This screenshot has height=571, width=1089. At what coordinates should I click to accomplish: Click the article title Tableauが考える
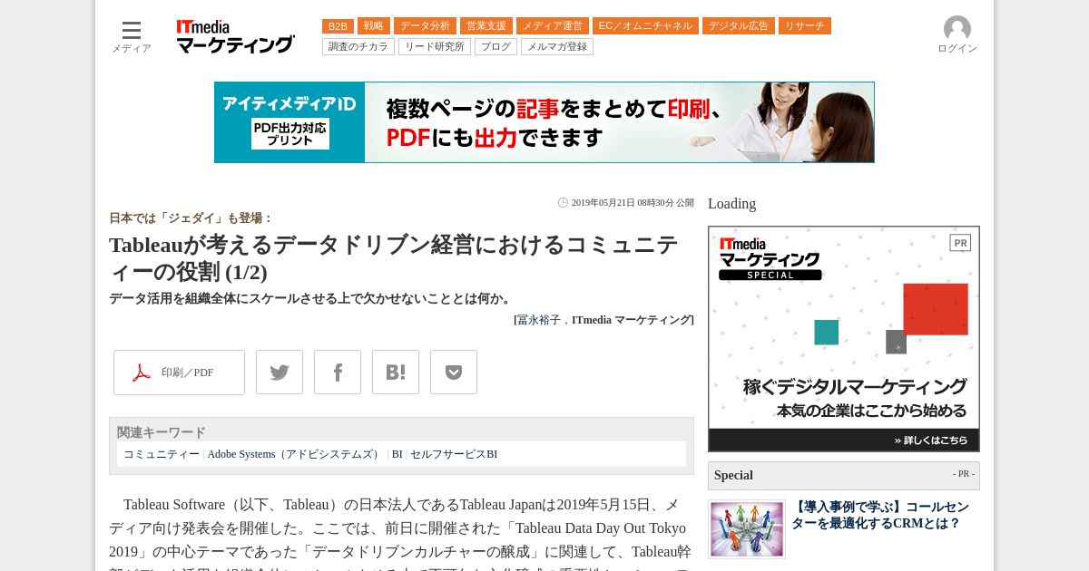(394, 257)
